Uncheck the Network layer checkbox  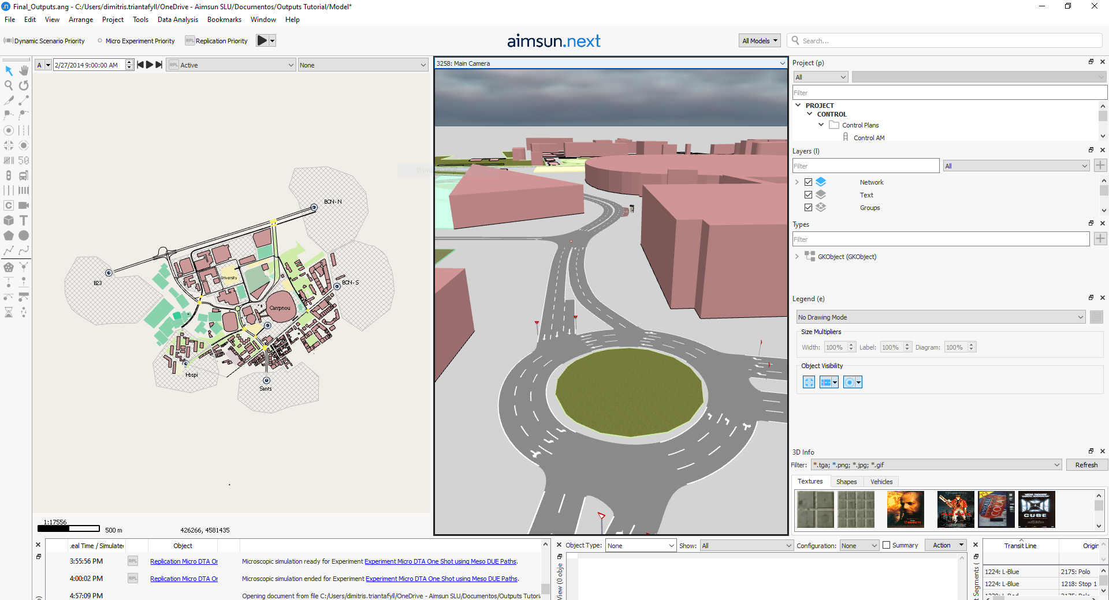[808, 182]
